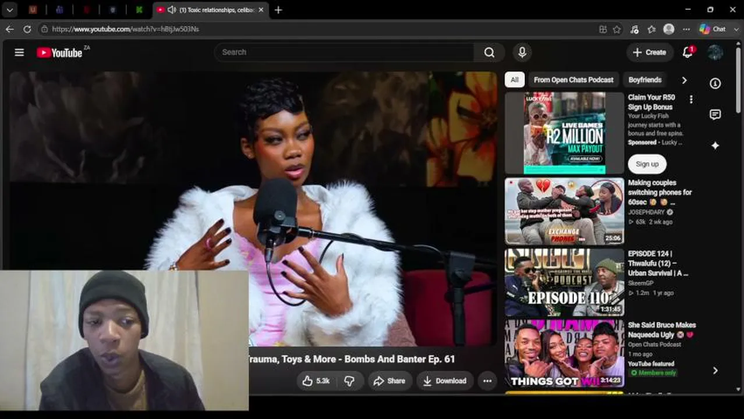Image resolution: width=744 pixels, height=419 pixels.
Task: Open Claim Your R50 Sign Up Bonus ad
Action: [x=651, y=102]
